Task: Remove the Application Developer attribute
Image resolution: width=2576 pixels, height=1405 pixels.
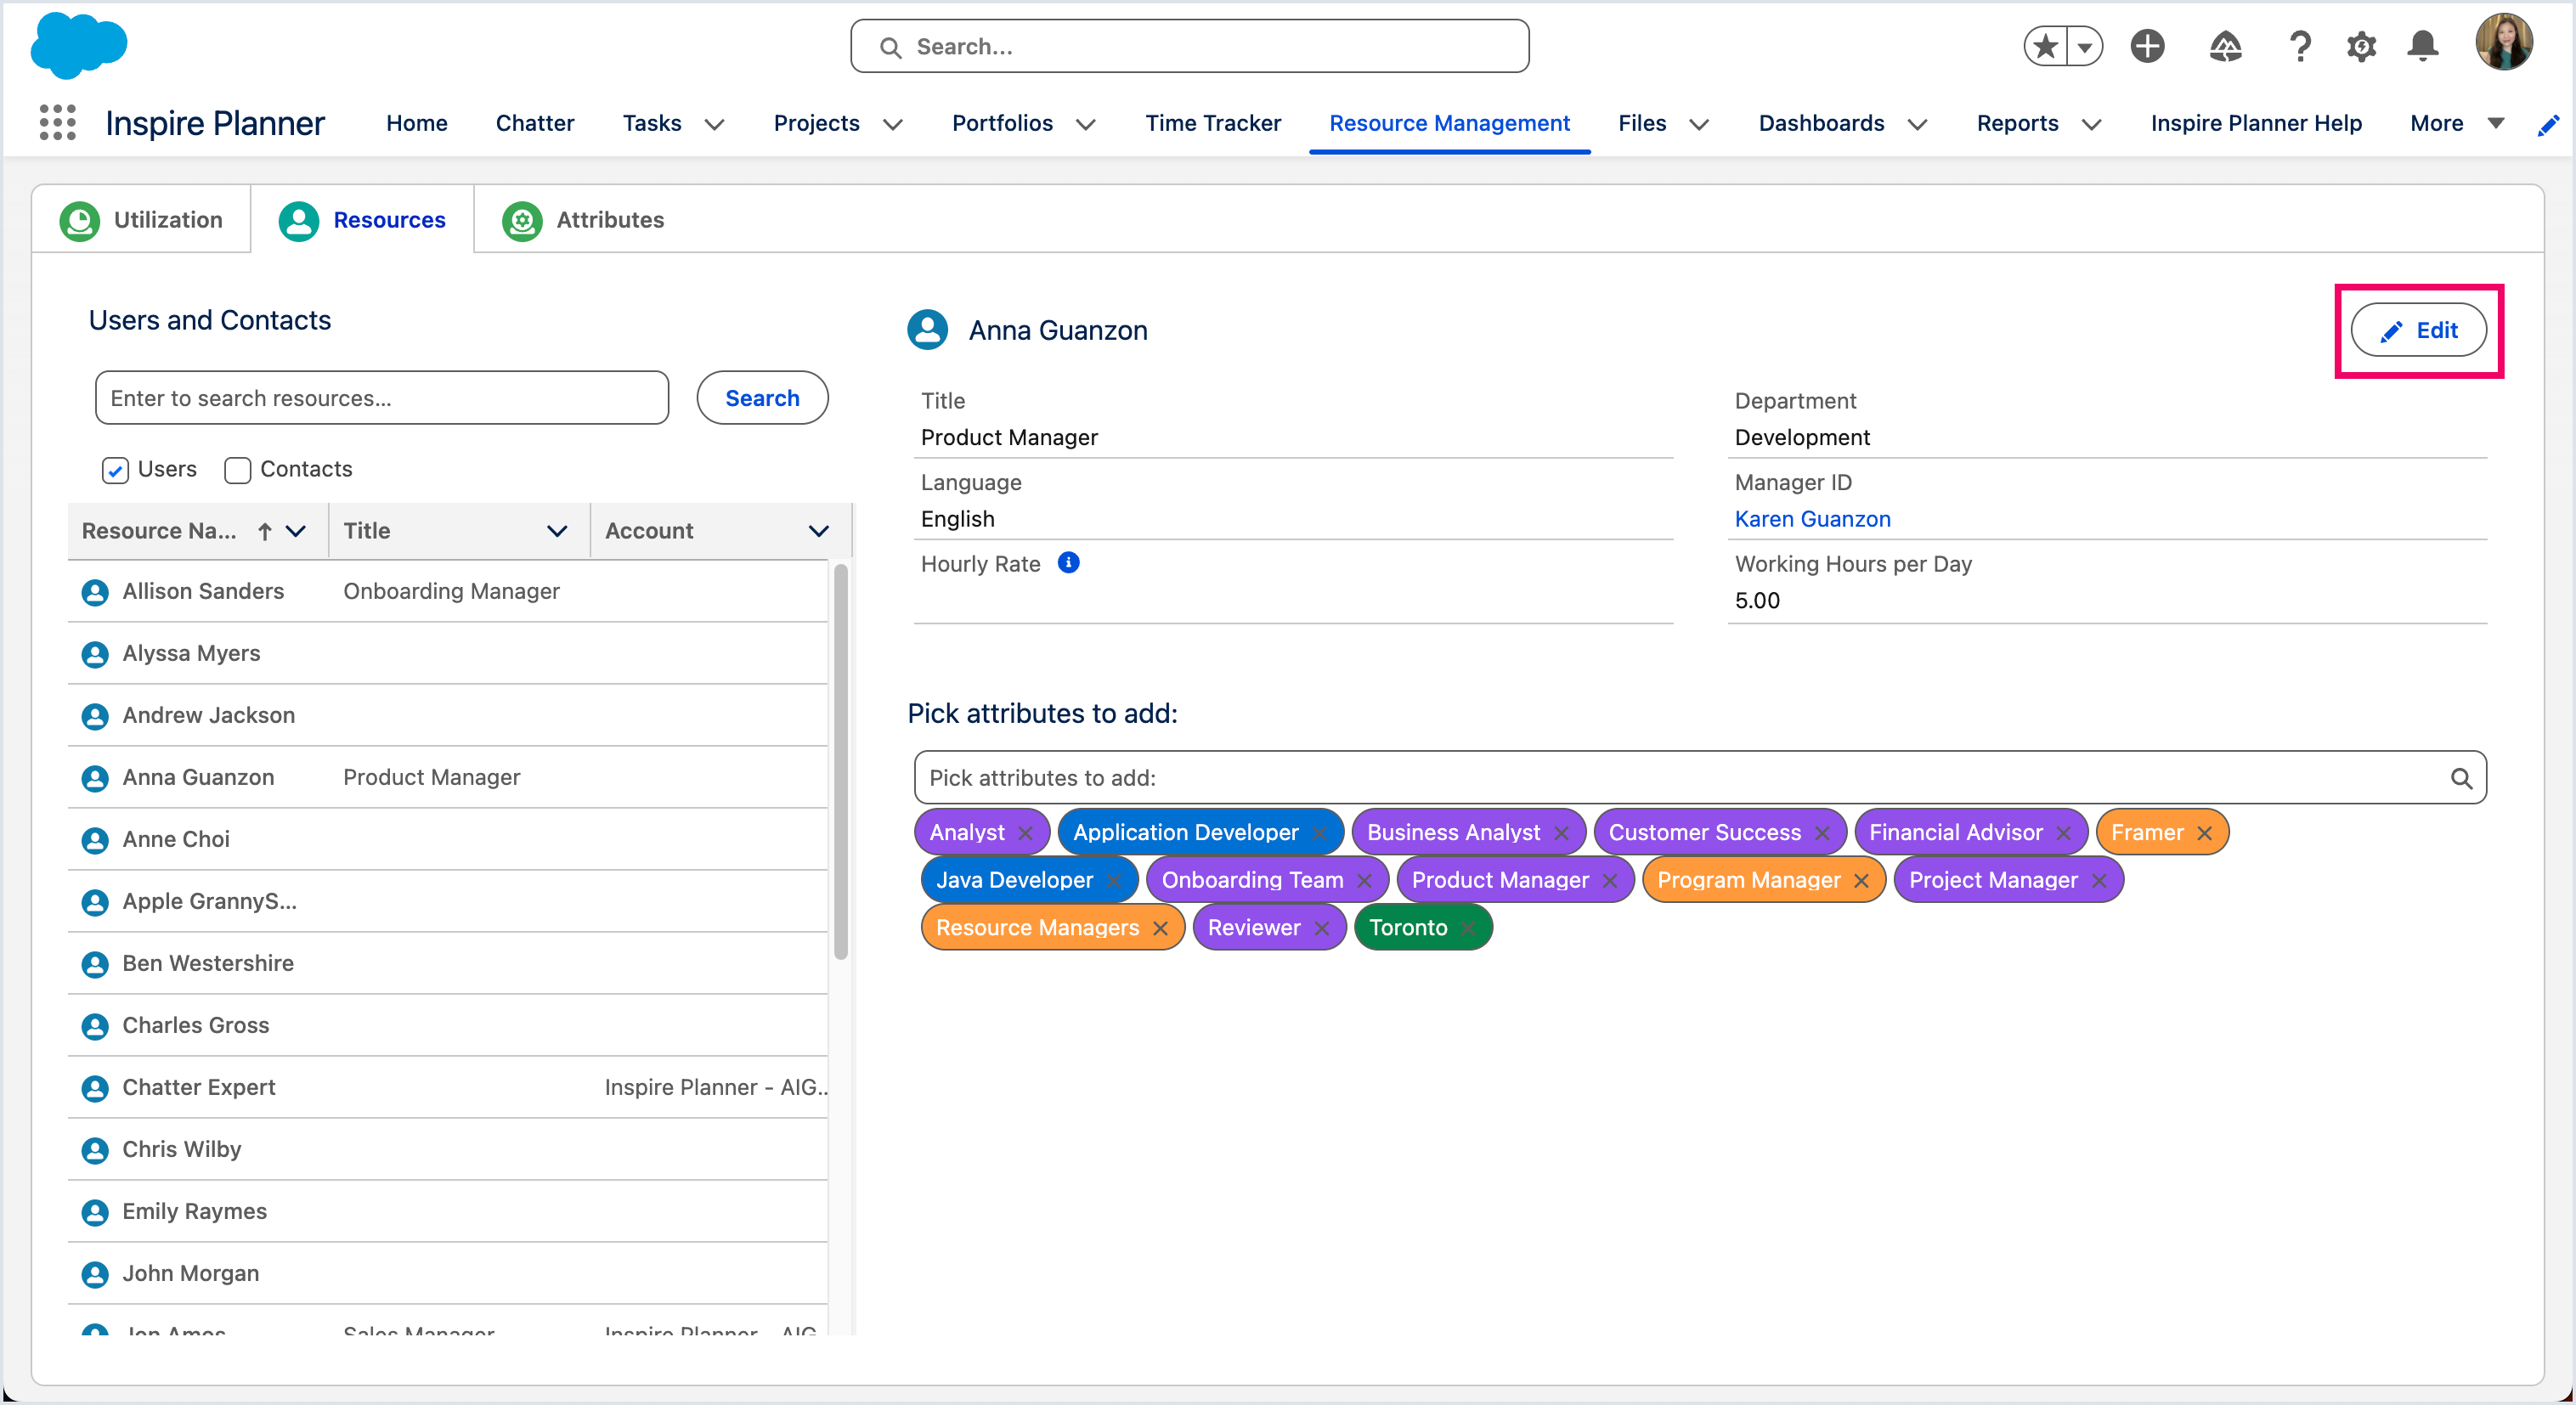Action: (x=1319, y=833)
